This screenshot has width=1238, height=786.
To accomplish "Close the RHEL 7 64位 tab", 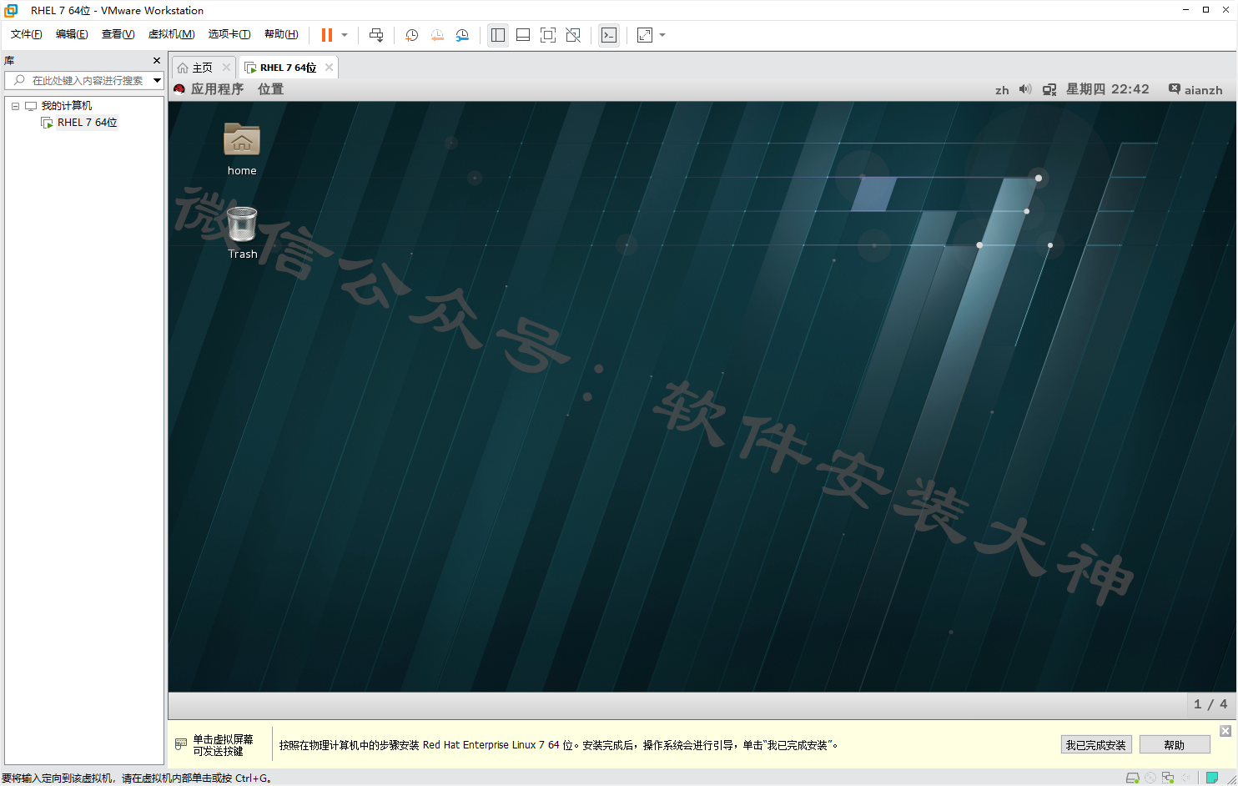I will (330, 68).
